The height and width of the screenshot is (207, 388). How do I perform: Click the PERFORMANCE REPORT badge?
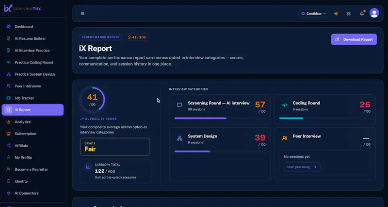click(101, 37)
